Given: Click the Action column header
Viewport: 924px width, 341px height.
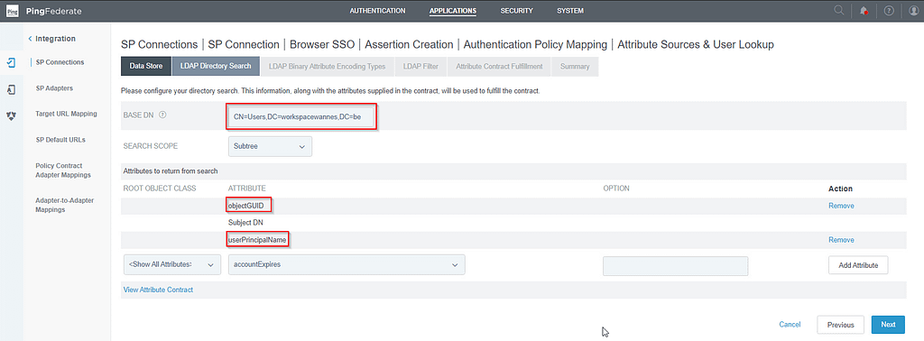Looking at the screenshot, I should [x=840, y=189].
